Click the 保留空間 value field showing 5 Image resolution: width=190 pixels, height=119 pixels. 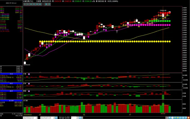coord(73,118)
